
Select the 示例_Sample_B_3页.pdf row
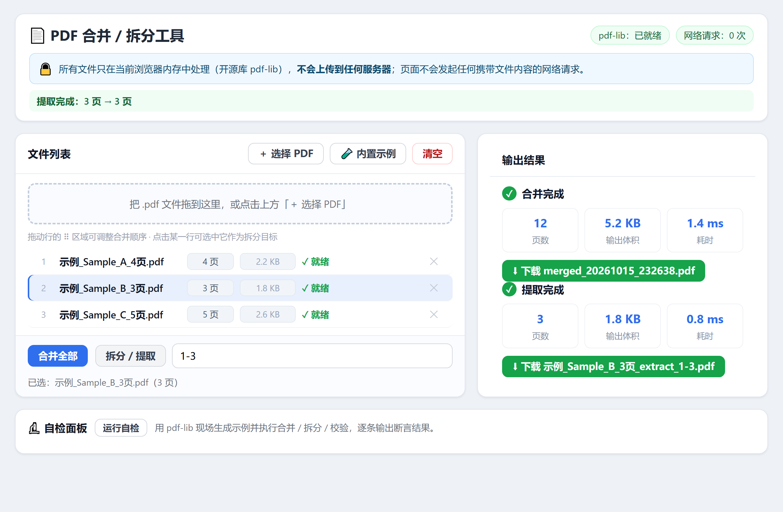point(240,288)
